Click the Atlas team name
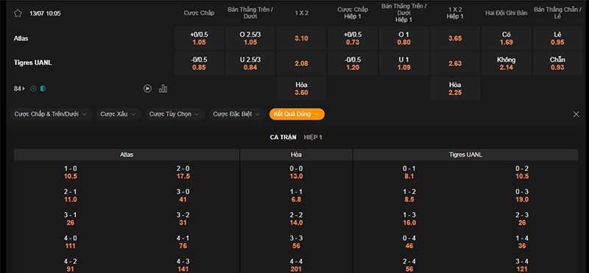 click(21, 38)
